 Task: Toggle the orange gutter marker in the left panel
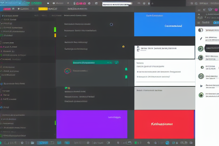[55, 35]
